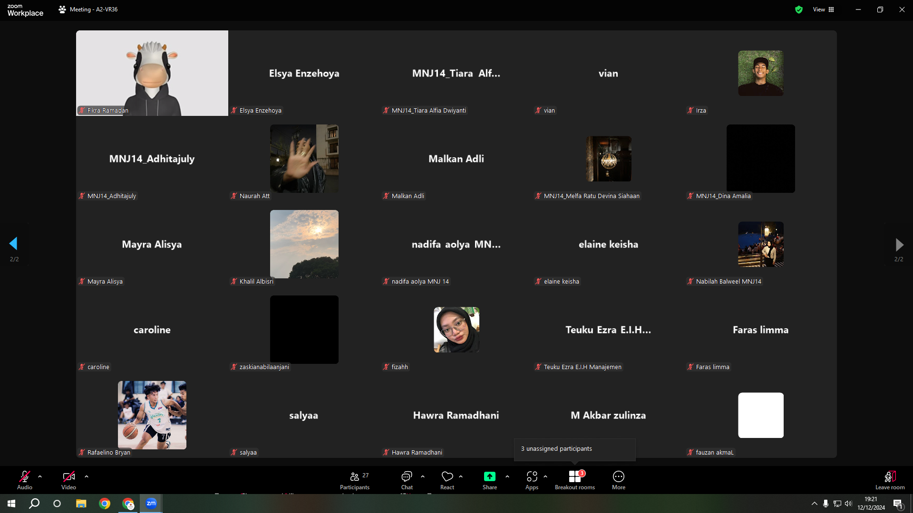Open video options arrow next to Video
Screen dimensions: 913x513
coord(87,476)
